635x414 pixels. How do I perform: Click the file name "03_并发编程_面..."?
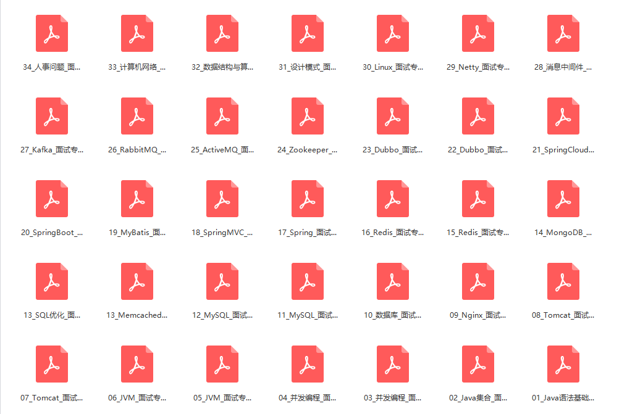(392, 398)
